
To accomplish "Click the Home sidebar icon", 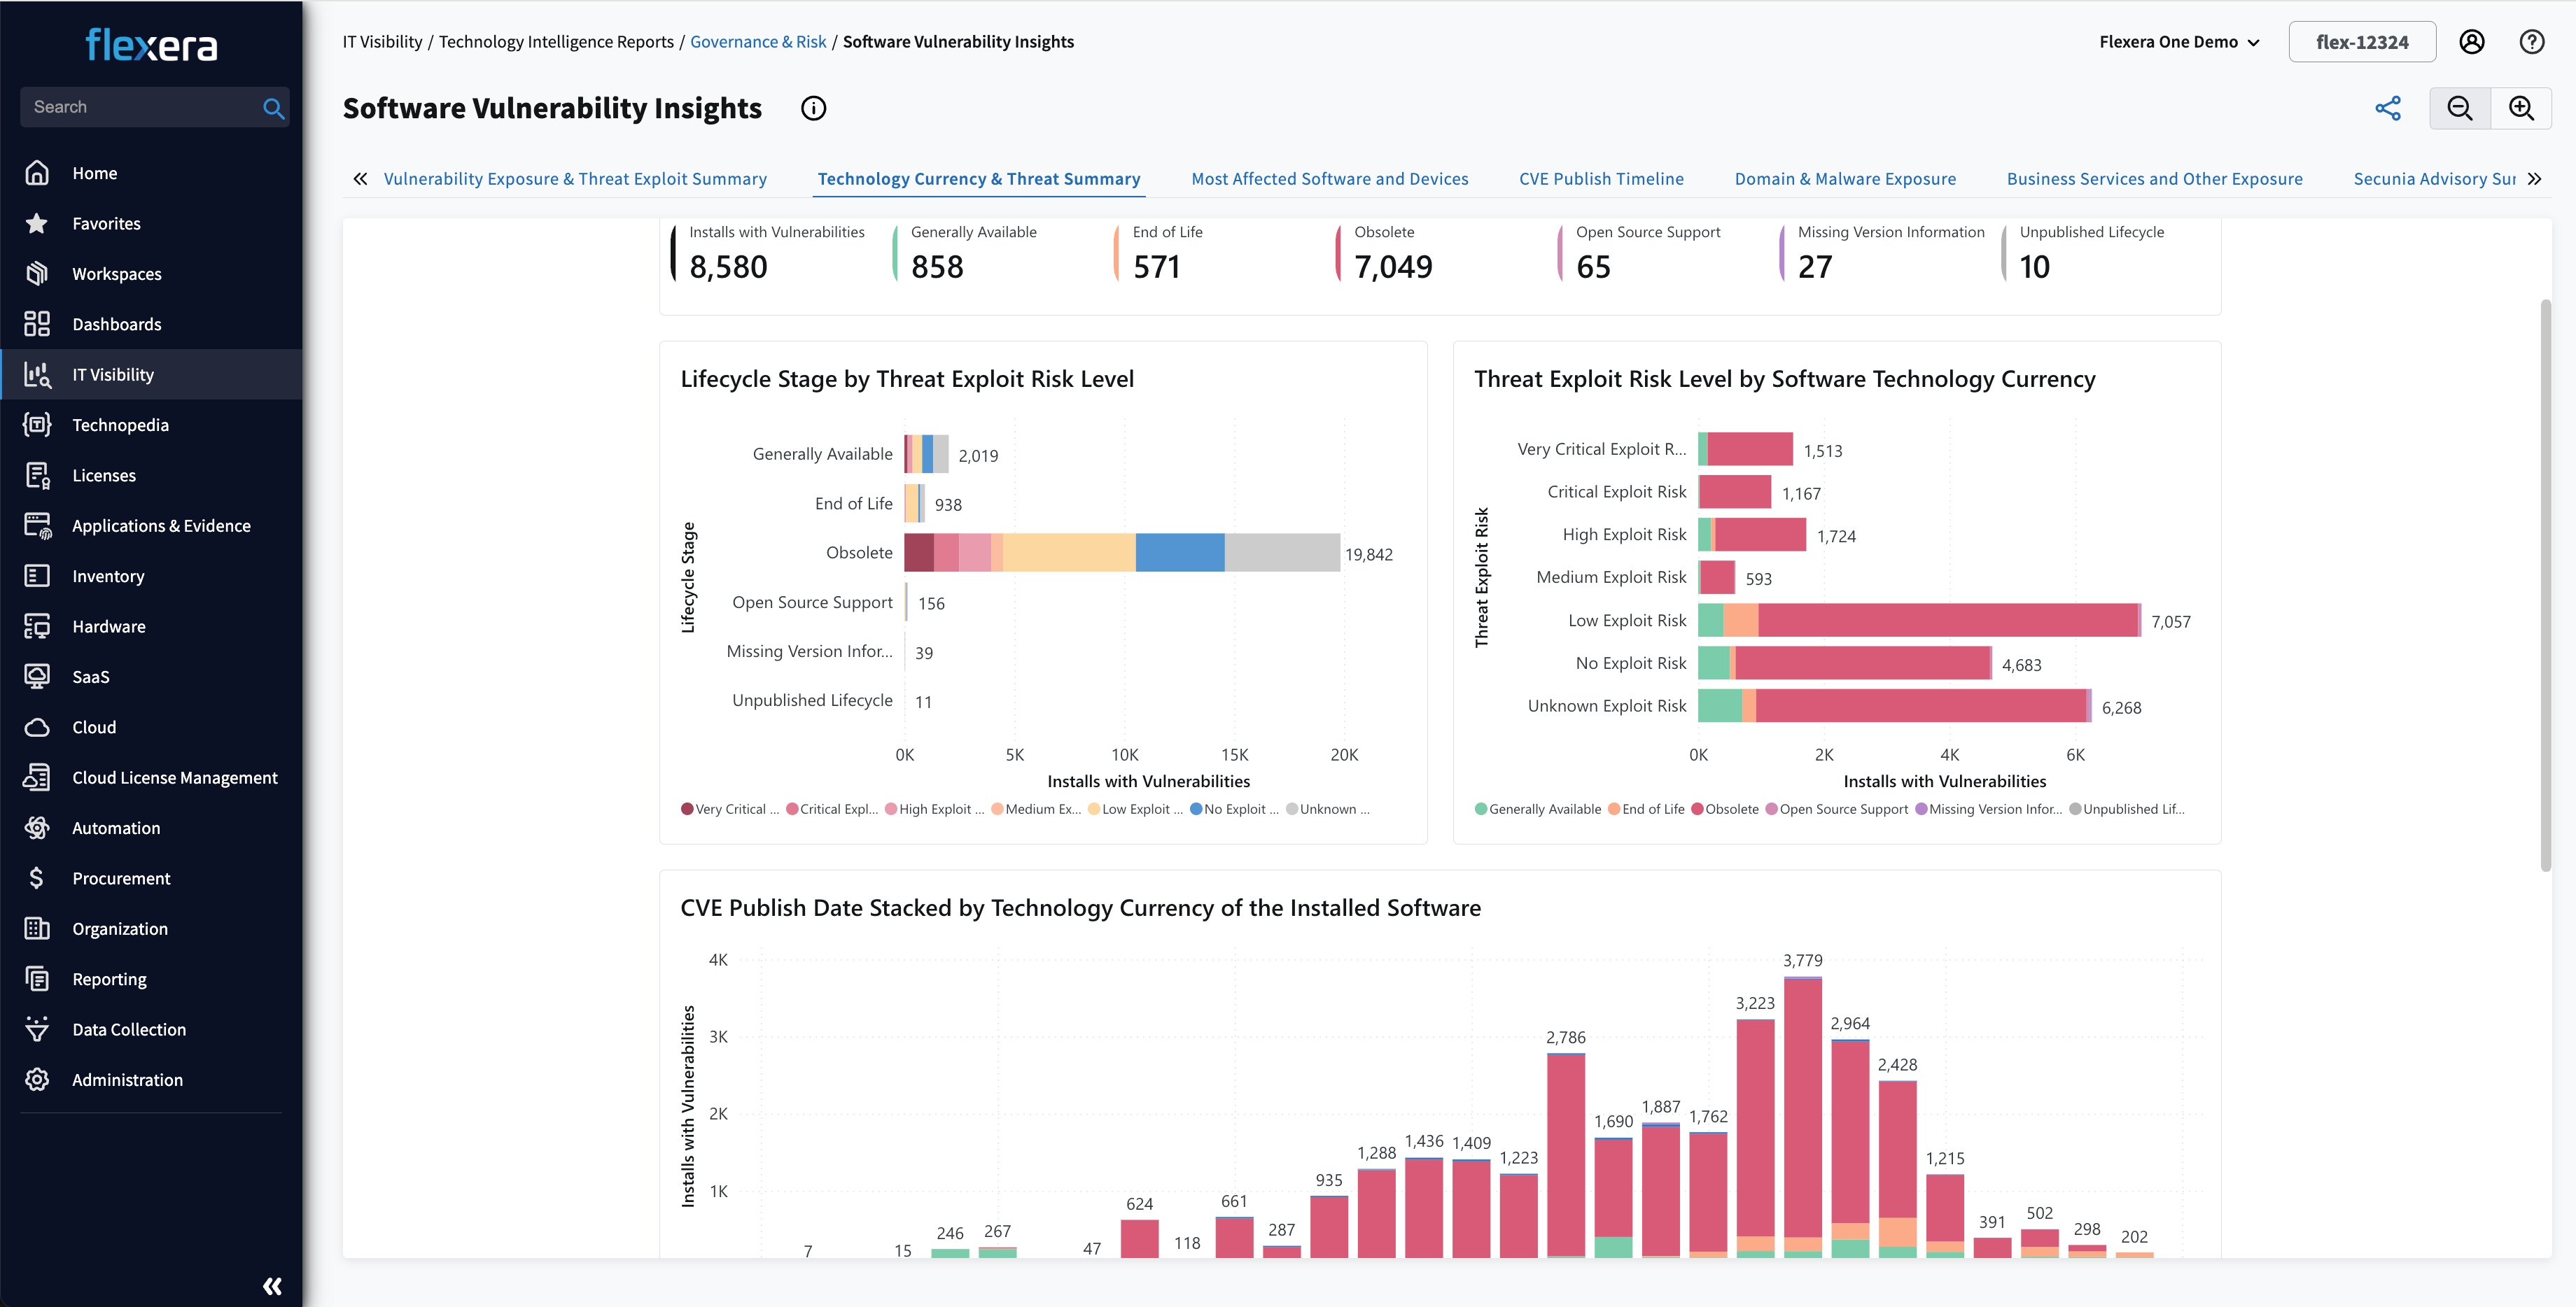I will pyautogui.click(x=37, y=173).
